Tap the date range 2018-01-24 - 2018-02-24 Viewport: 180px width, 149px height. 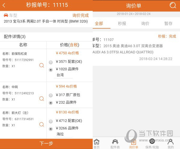tap(133, 14)
